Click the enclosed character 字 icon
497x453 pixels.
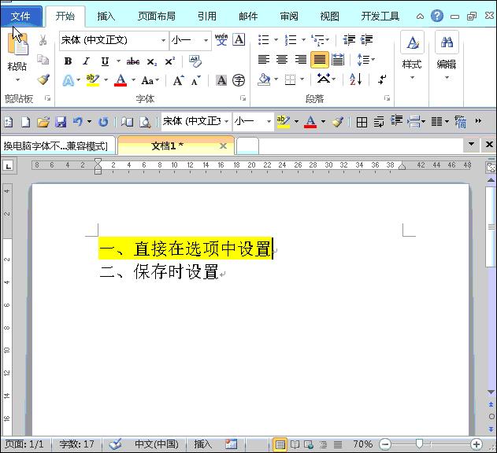pyautogui.click(x=239, y=80)
